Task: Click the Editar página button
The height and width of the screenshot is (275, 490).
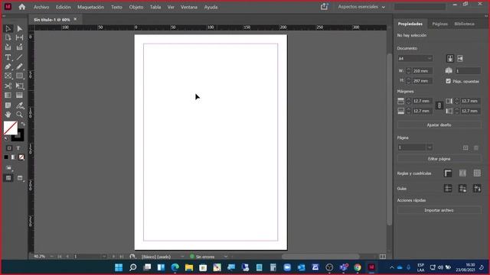Action: (x=439, y=159)
